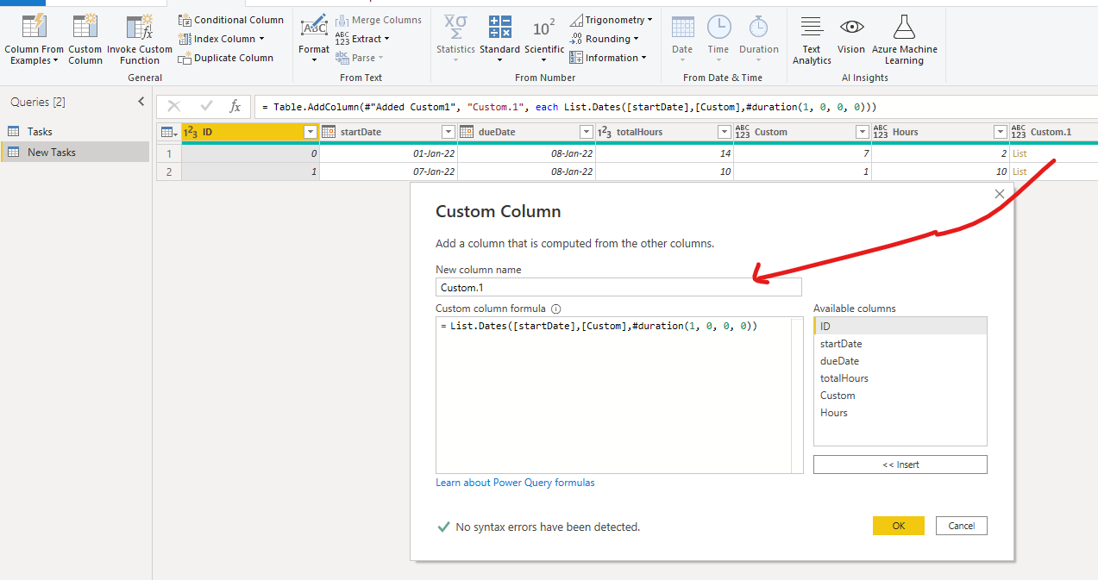
Task: Click OK in Custom Column dialog
Action: coord(899,526)
